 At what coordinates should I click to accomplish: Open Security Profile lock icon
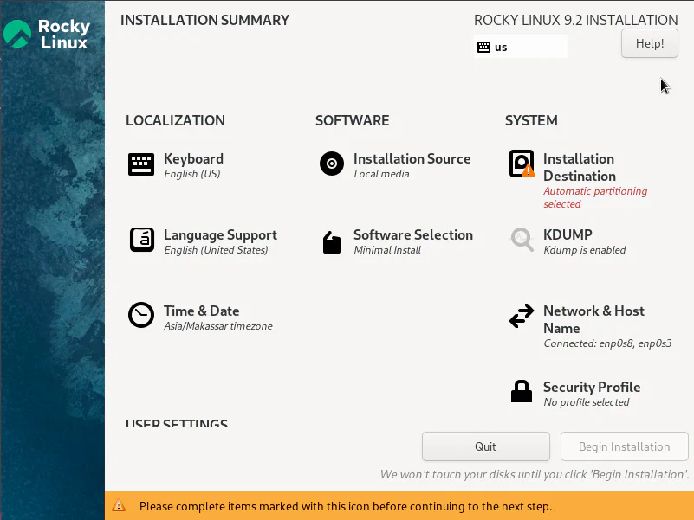coord(522,392)
